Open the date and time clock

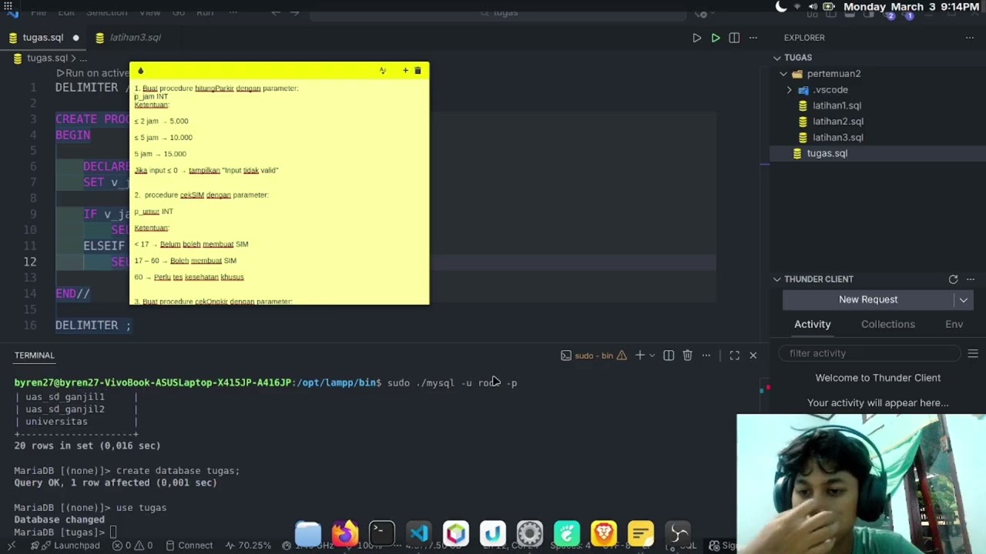(911, 7)
